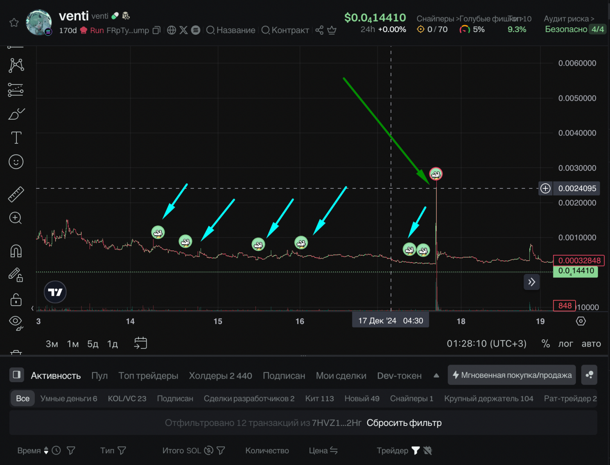Open the token's X (Twitter) page
Image resolution: width=610 pixels, height=465 pixels.
pyautogui.click(x=183, y=30)
